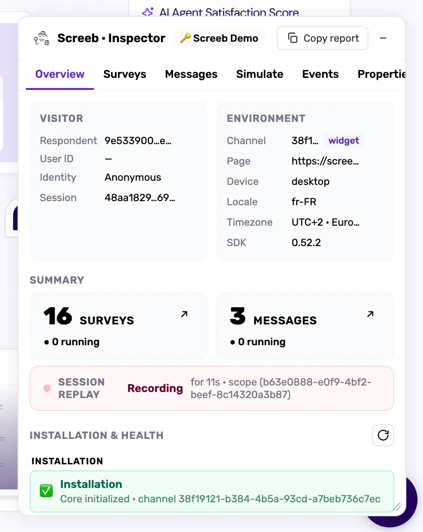Go to the Simulate tab
This screenshot has height=532, width=423.
click(x=260, y=74)
